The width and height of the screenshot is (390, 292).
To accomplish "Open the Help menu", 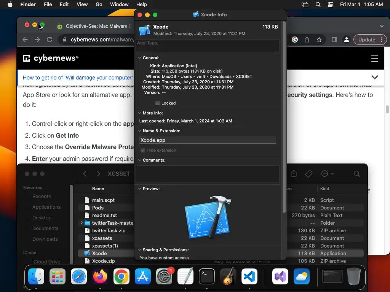I will (x=142, y=5).
